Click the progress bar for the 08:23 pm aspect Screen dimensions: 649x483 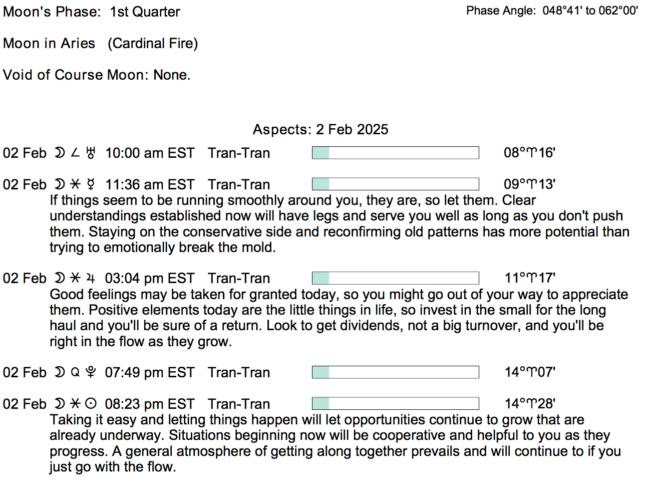(x=395, y=404)
